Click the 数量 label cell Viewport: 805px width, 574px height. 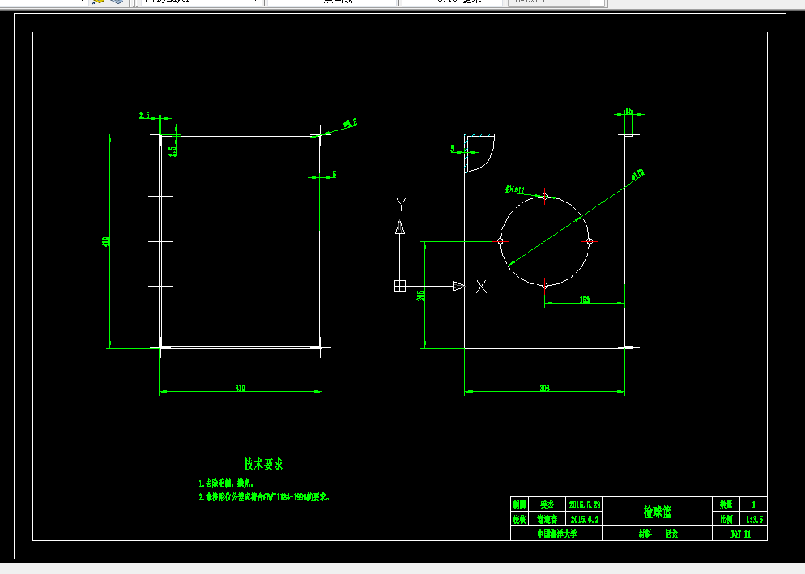click(726, 504)
